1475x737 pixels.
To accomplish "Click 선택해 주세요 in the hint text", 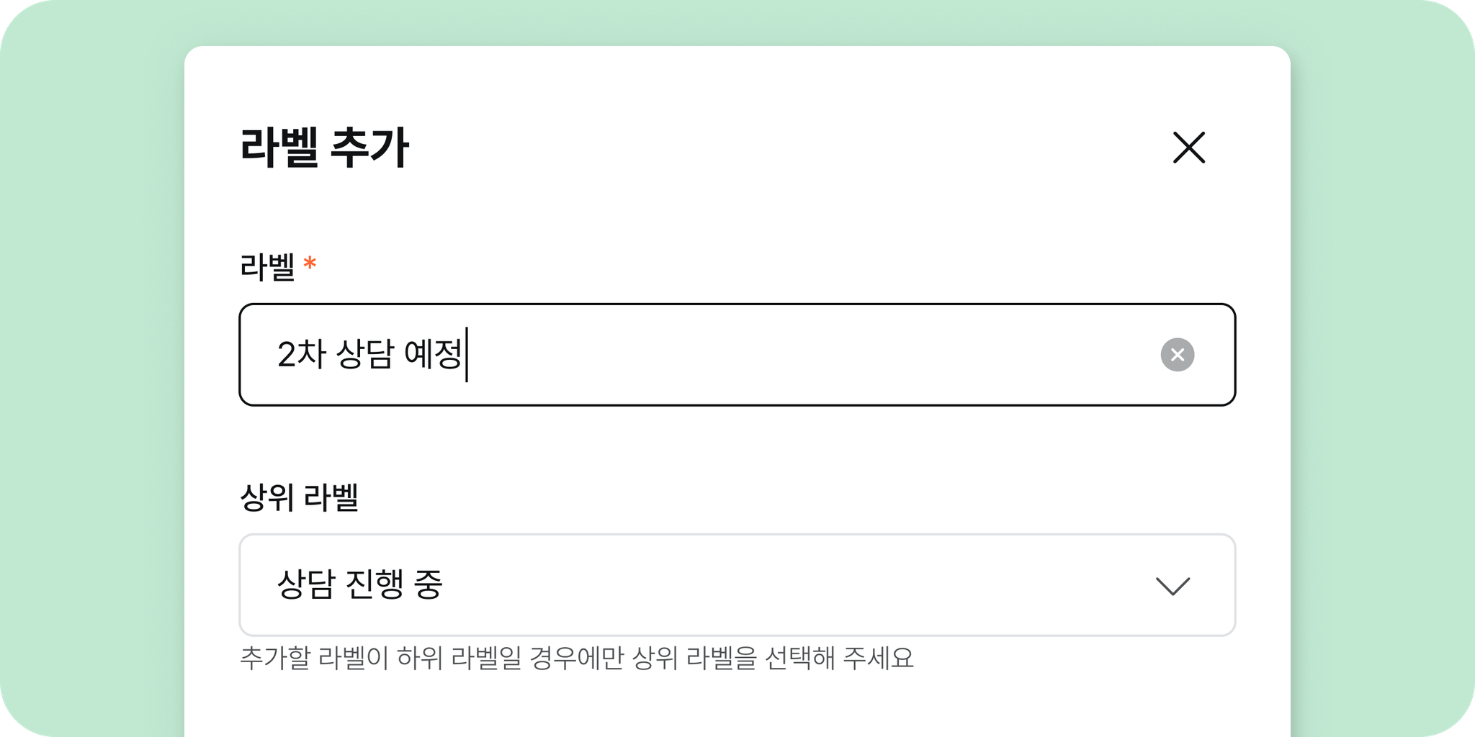I will pos(839,659).
